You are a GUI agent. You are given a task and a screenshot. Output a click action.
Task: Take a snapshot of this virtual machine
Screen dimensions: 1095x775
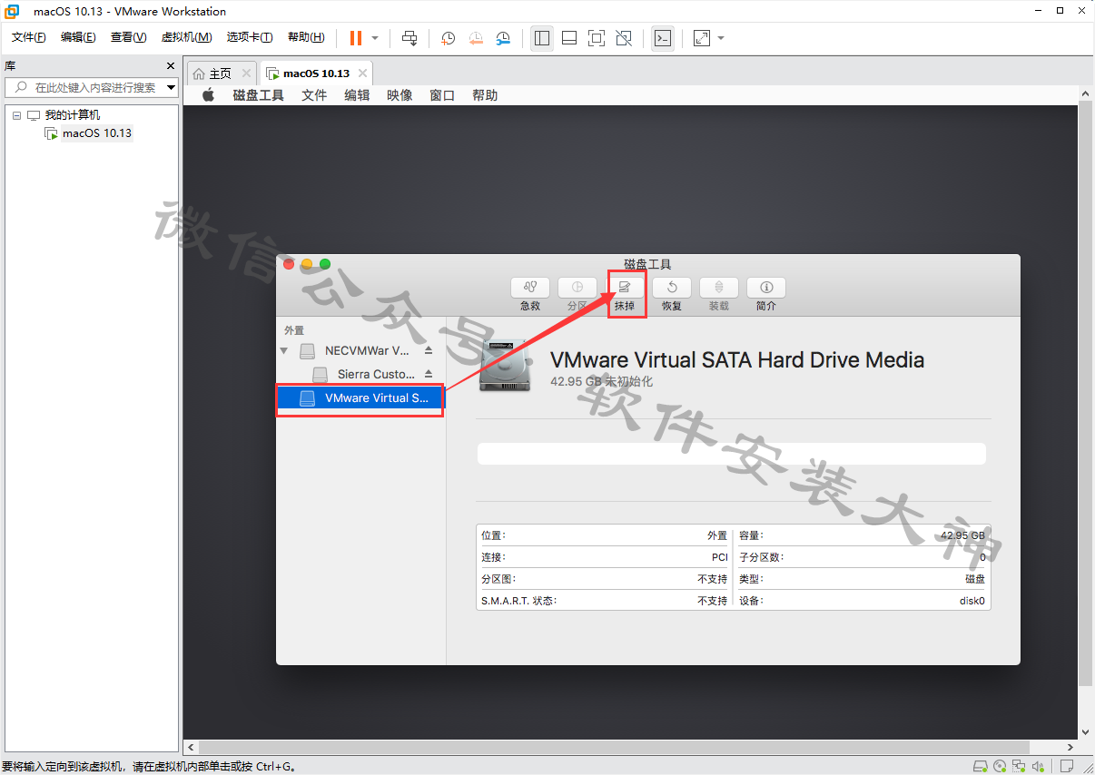pyautogui.click(x=449, y=38)
